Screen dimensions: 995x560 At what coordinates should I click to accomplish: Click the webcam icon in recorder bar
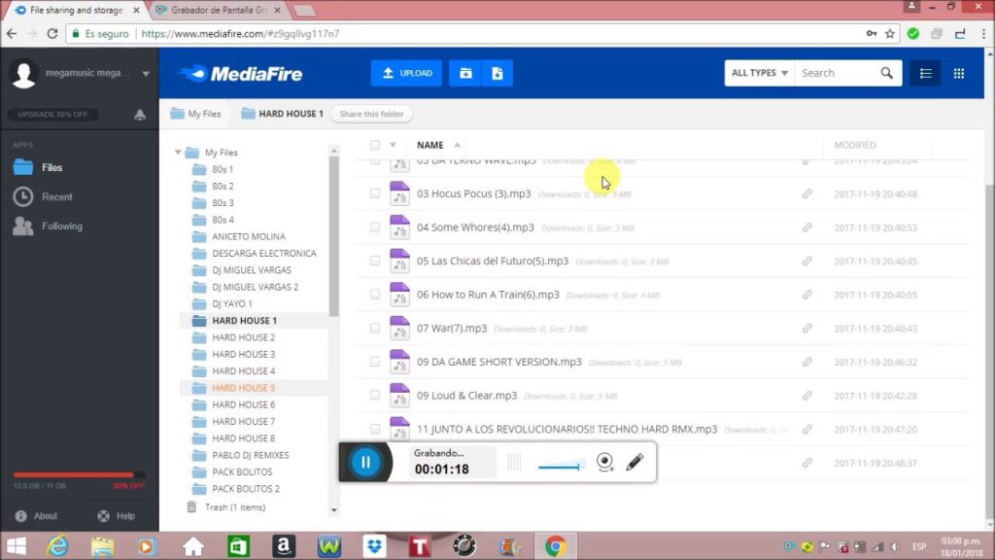(604, 462)
